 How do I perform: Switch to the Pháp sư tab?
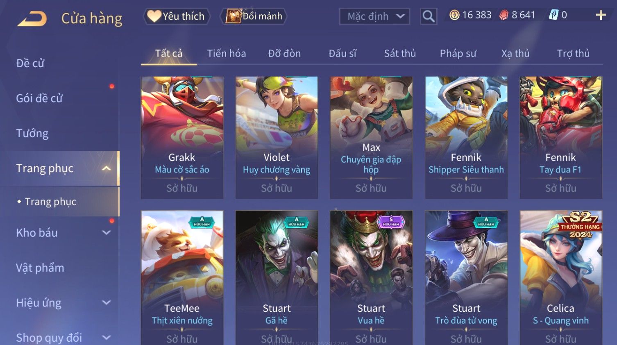(458, 53)
